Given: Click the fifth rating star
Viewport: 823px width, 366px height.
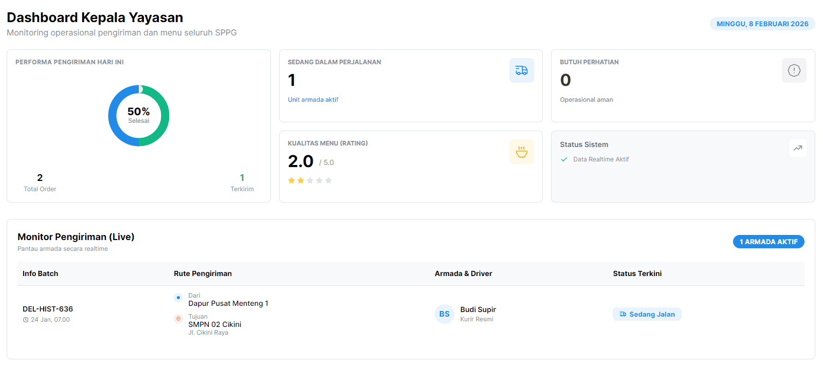Looking at the screenshot, I should coord(328,180).
